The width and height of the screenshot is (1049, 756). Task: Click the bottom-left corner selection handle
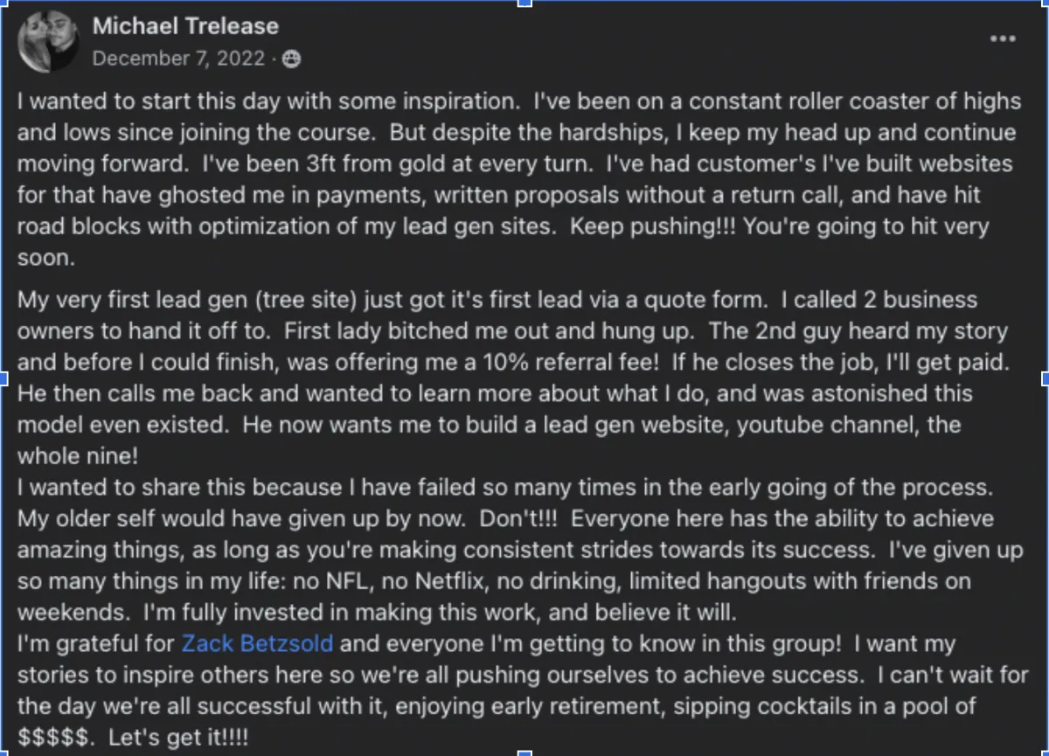pyautogui.click(x=3, y=752)
